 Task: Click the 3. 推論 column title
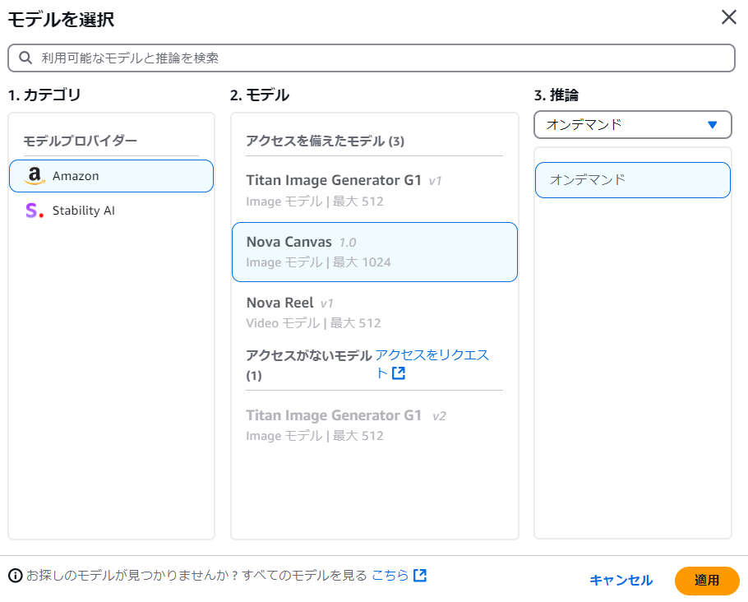pos(556,95)
